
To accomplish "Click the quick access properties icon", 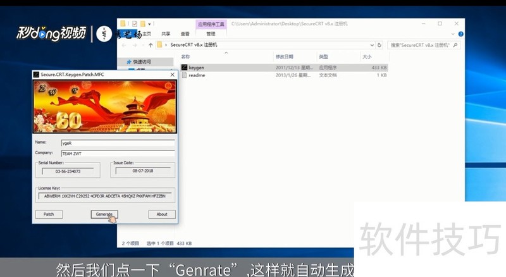I will 135,23.
